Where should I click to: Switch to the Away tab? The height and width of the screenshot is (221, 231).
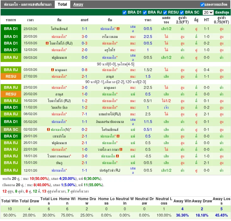pos(78,4)
